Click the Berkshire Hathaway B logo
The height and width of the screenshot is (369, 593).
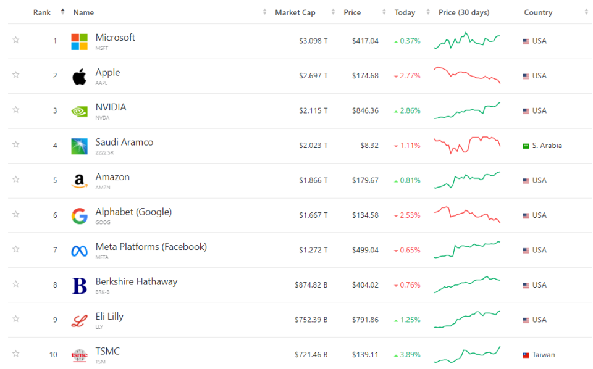[80, 286]
